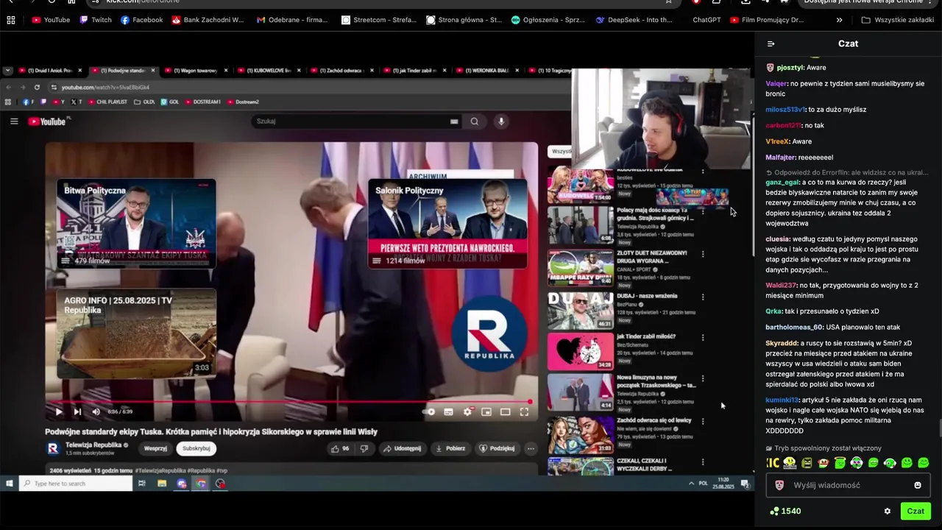Image resolution: width=942 pixels, height=530 pixels.
Task: Click the chat identity badge in message box
Action: tap(779, 485)
